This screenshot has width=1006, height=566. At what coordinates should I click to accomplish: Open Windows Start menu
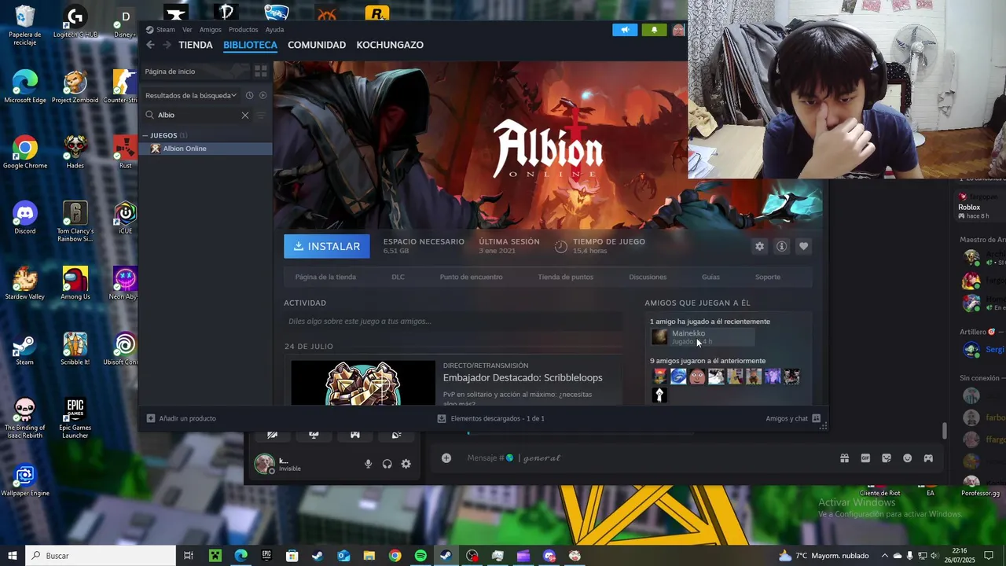[x=13, y=556]
